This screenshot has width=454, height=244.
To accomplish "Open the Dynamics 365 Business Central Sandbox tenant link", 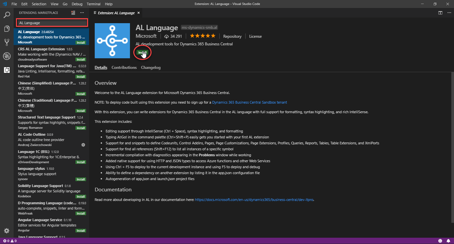I will tap(249, 102).
